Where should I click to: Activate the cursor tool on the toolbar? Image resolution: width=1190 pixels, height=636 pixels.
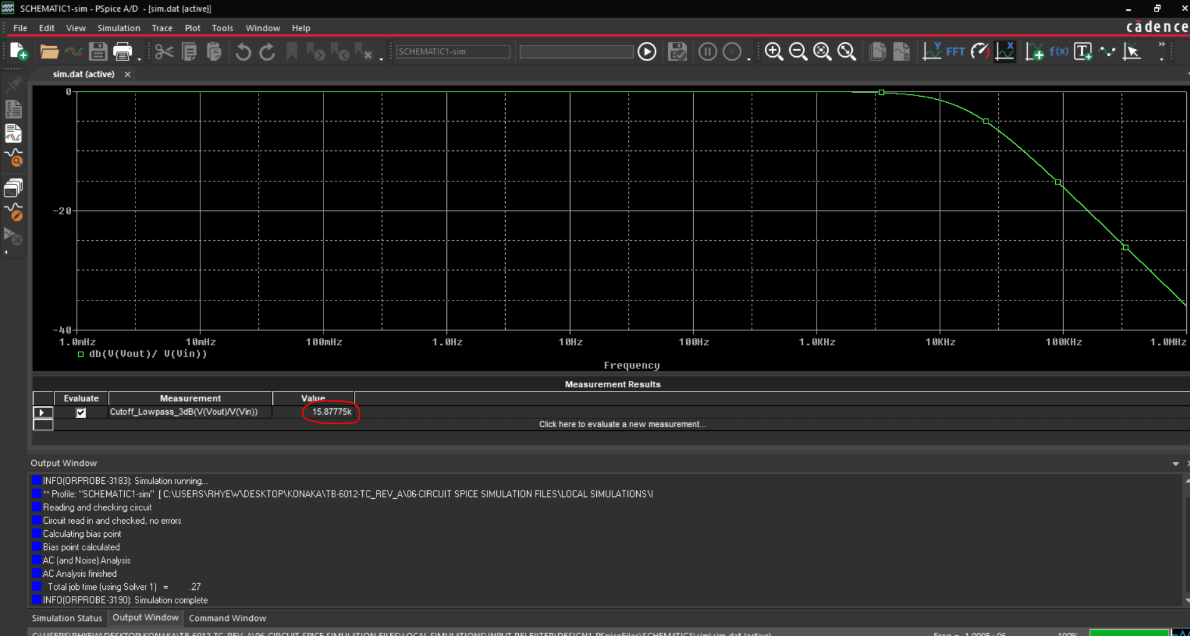1133,51
